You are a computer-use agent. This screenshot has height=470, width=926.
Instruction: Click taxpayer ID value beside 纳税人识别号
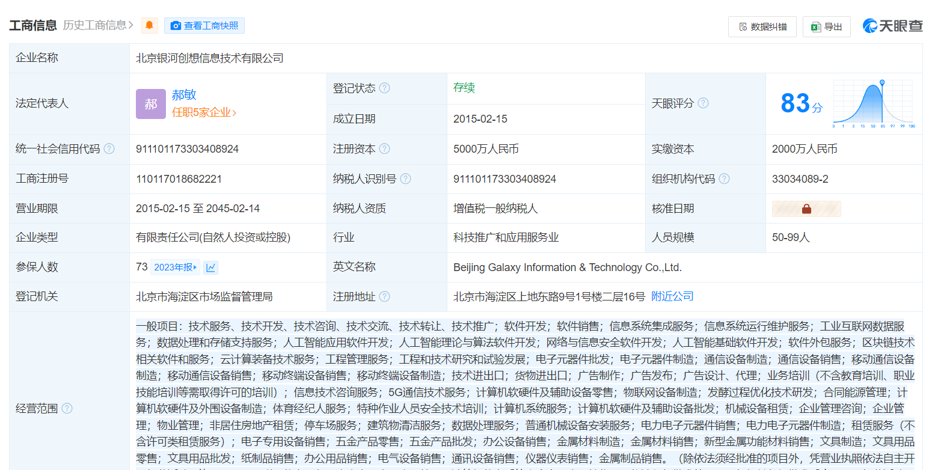(504, 179)
